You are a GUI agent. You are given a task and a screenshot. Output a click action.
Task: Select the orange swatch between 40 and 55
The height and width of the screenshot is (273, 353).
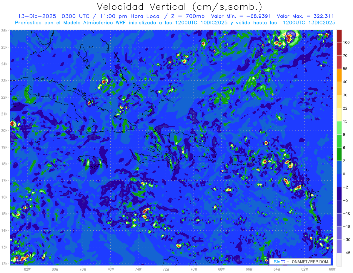click(x=339, y=75)
